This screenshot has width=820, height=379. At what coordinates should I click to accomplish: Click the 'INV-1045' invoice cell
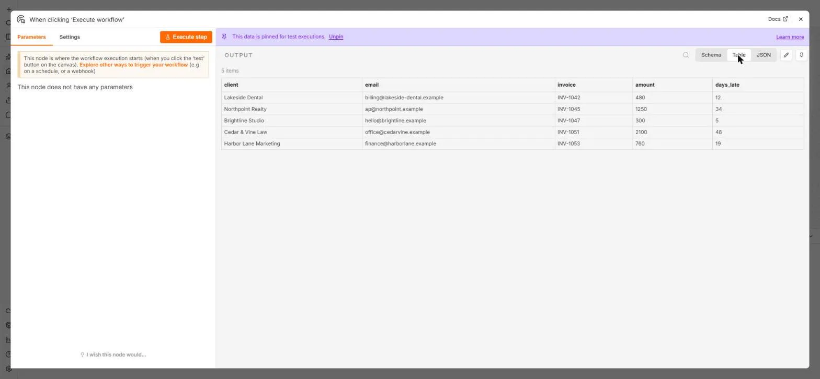coord(594,109)
